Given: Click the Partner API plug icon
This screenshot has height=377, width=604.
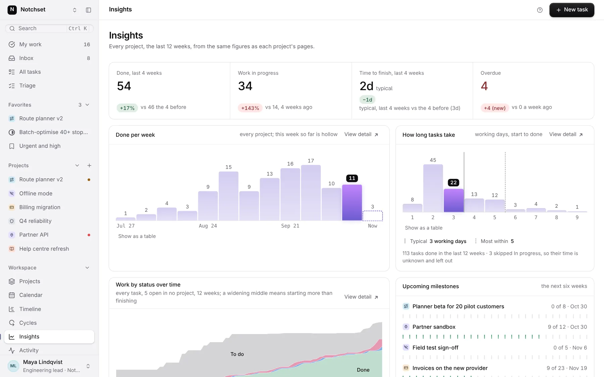Looking at the screenshot, I should pos(12,235).
